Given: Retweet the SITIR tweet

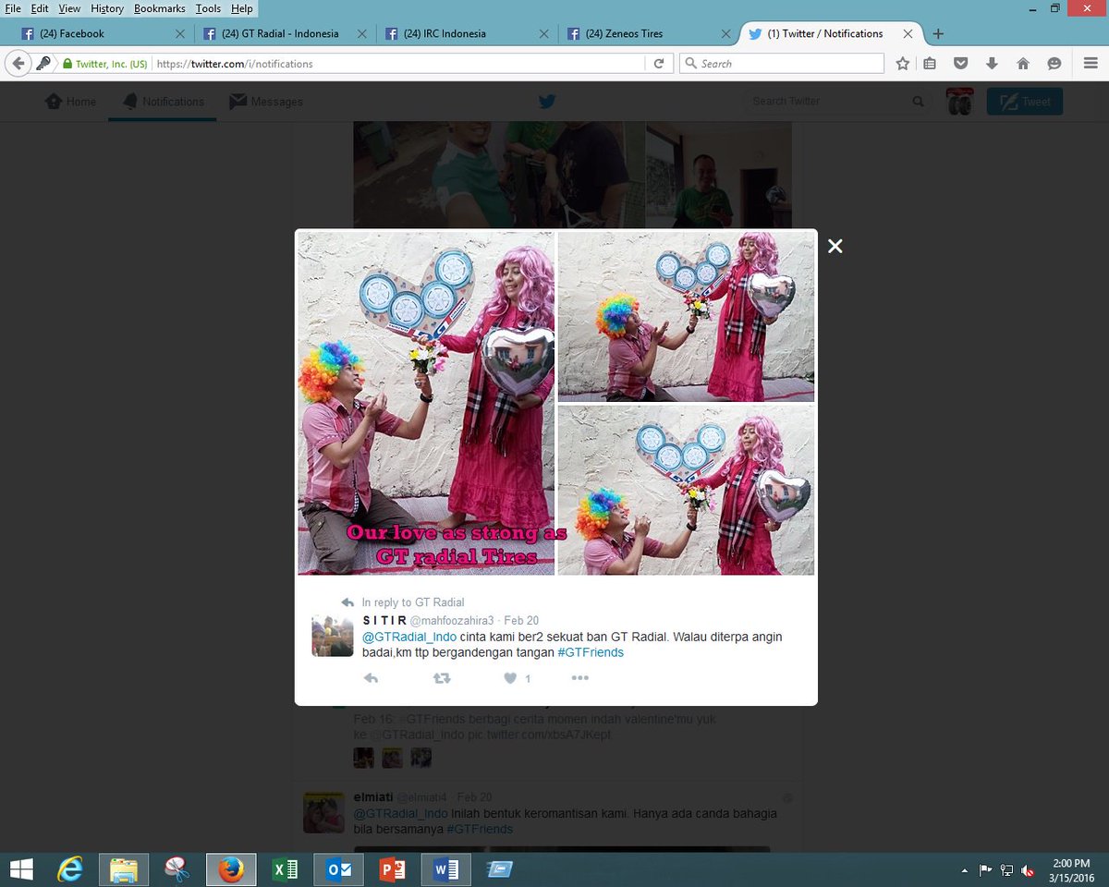Looking at the screenshot, I should tap(442, 678).
